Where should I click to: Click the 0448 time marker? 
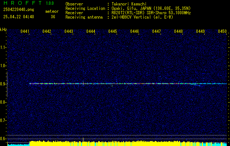pos(178,31)
